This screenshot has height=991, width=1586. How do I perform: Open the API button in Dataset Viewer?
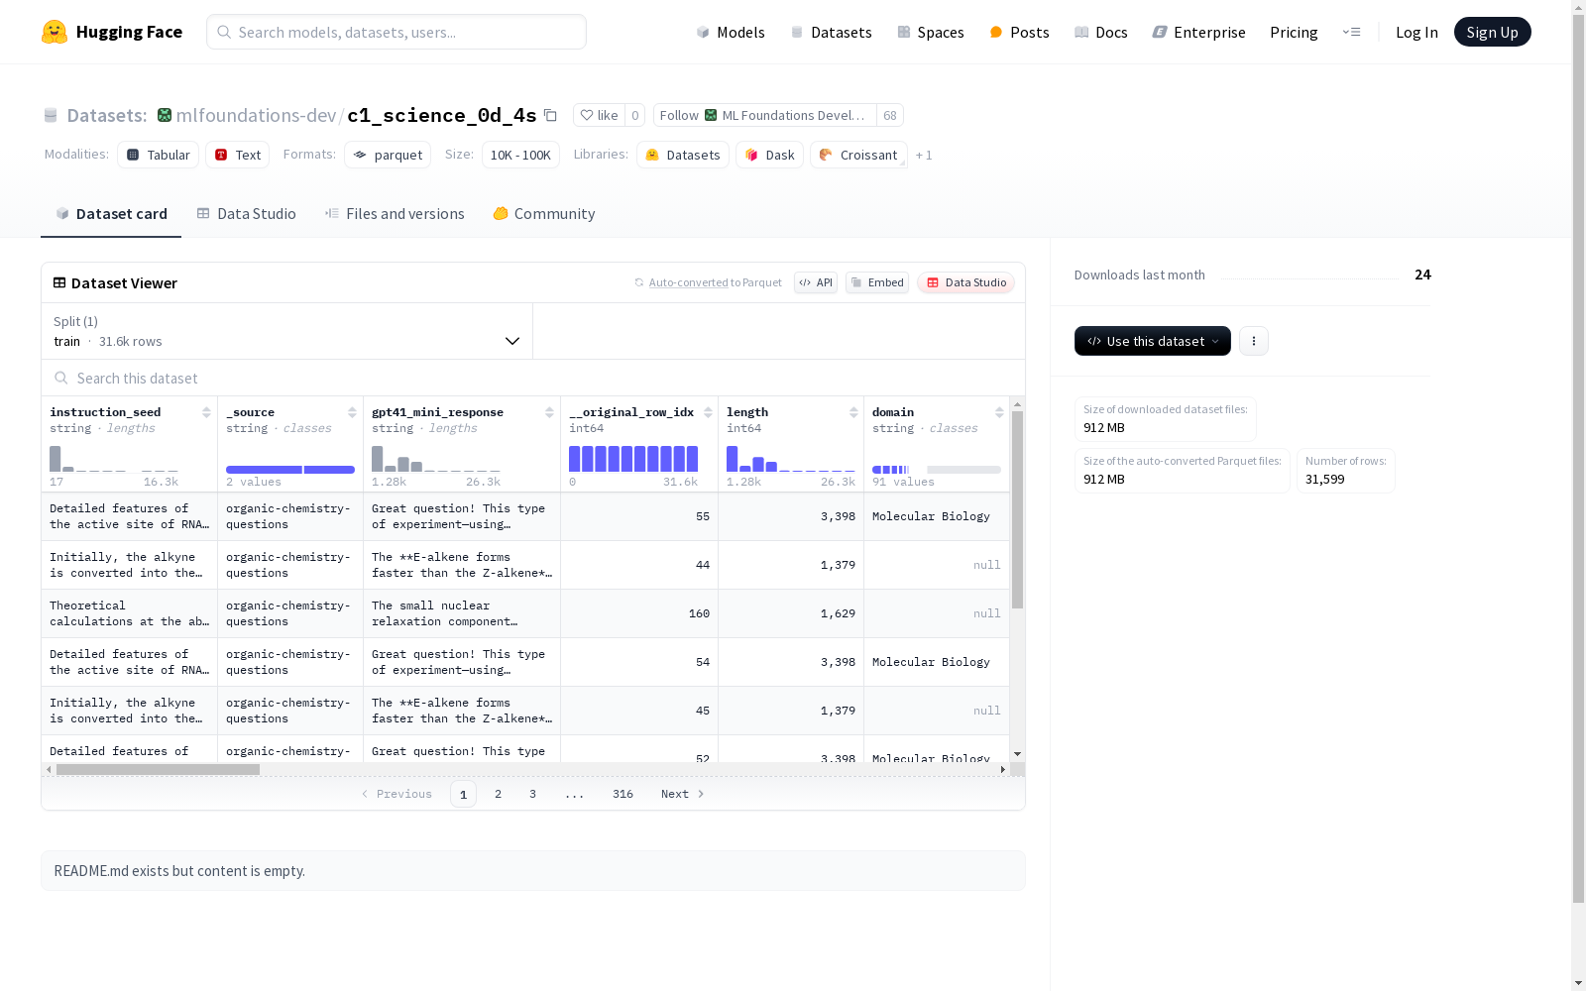(x=816, y=282)
